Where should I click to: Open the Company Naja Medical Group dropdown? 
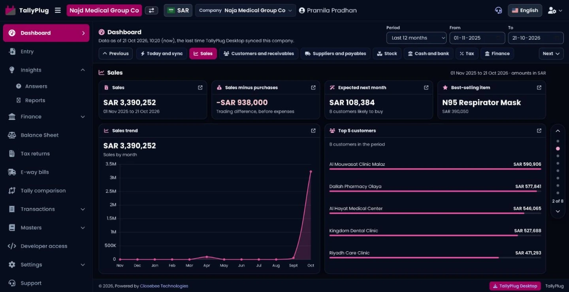pyautogui.click(x=245, y=10)
